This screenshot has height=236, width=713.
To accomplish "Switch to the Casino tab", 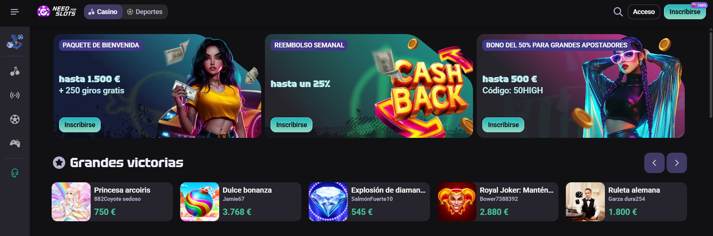I will click(x=103, y=12).
